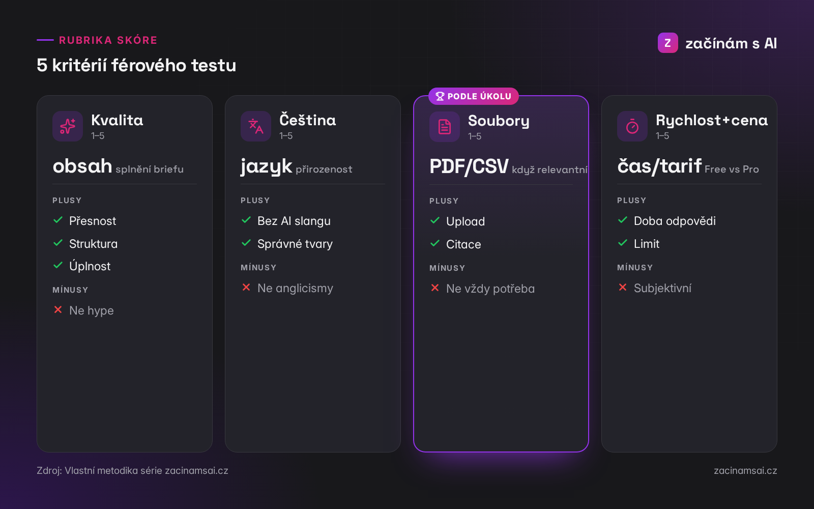814x509 pixels.
Task: Click the PODLE ÚKOLU trophy badge
Action: (x=474, y=96)
